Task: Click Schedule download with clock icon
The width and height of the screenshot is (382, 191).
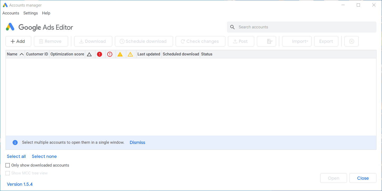Action: point(144,41)
